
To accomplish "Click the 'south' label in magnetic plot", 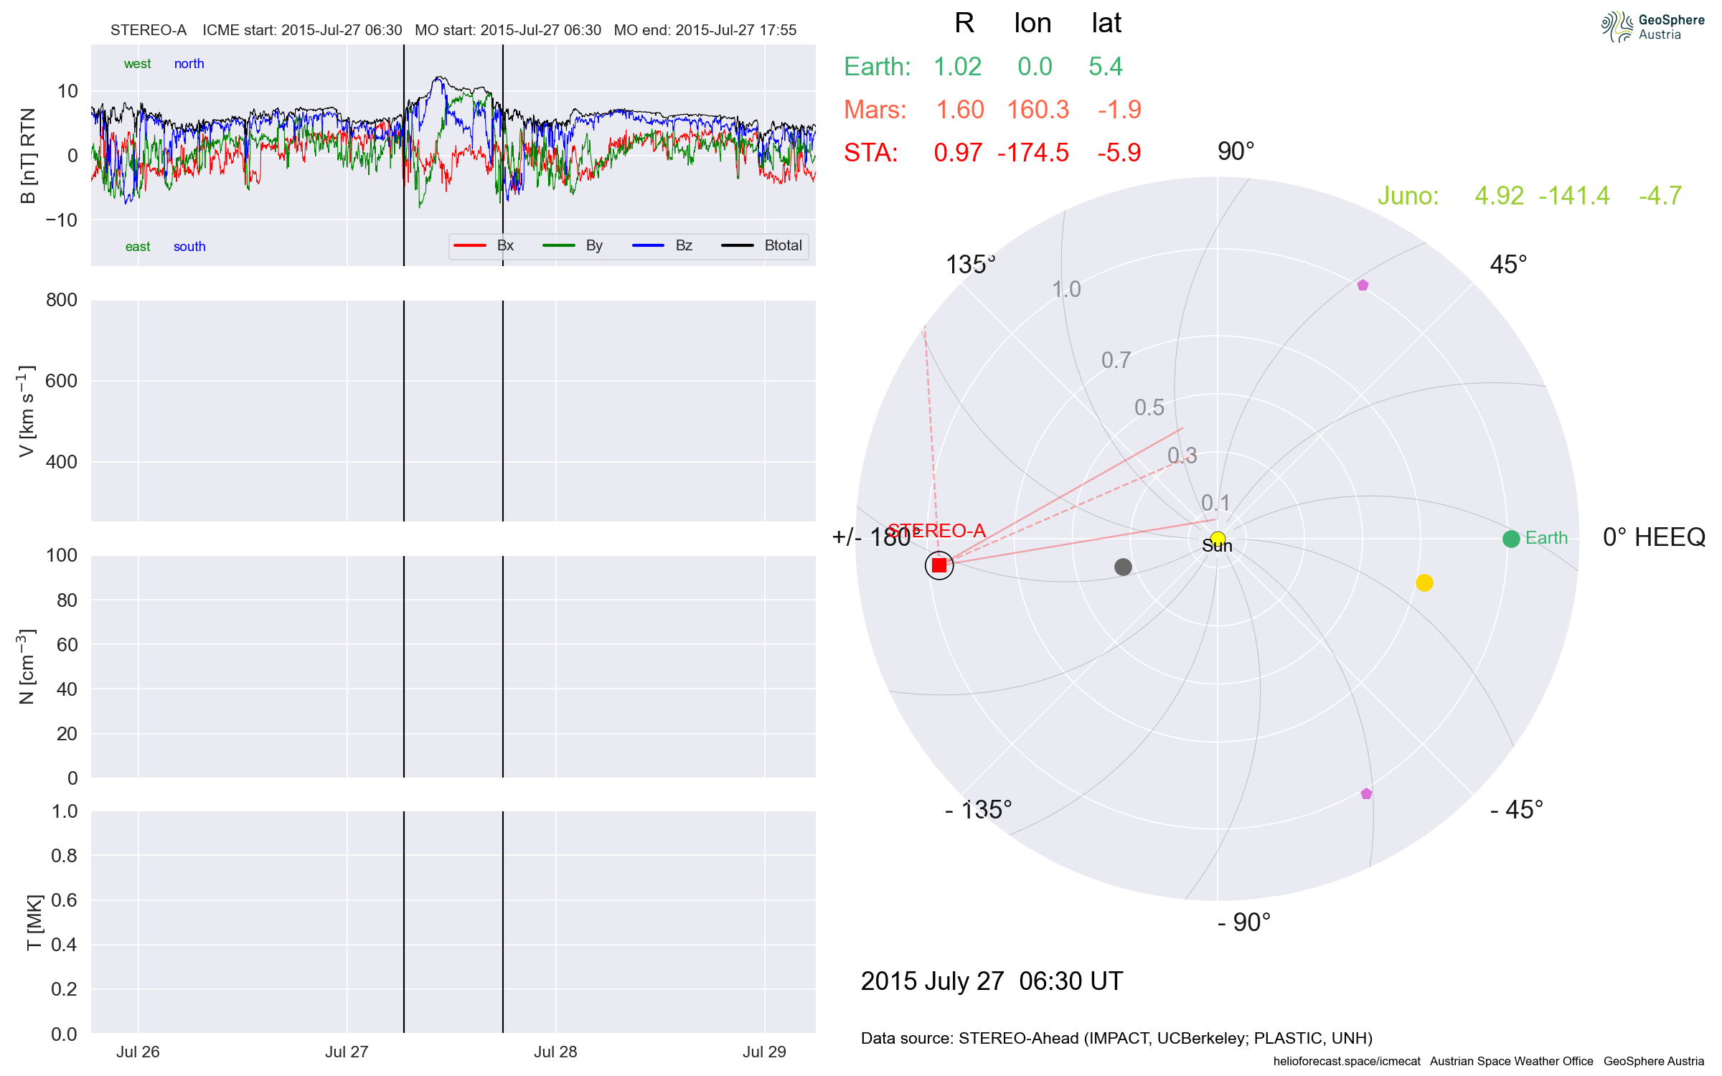I will [189, 247].
